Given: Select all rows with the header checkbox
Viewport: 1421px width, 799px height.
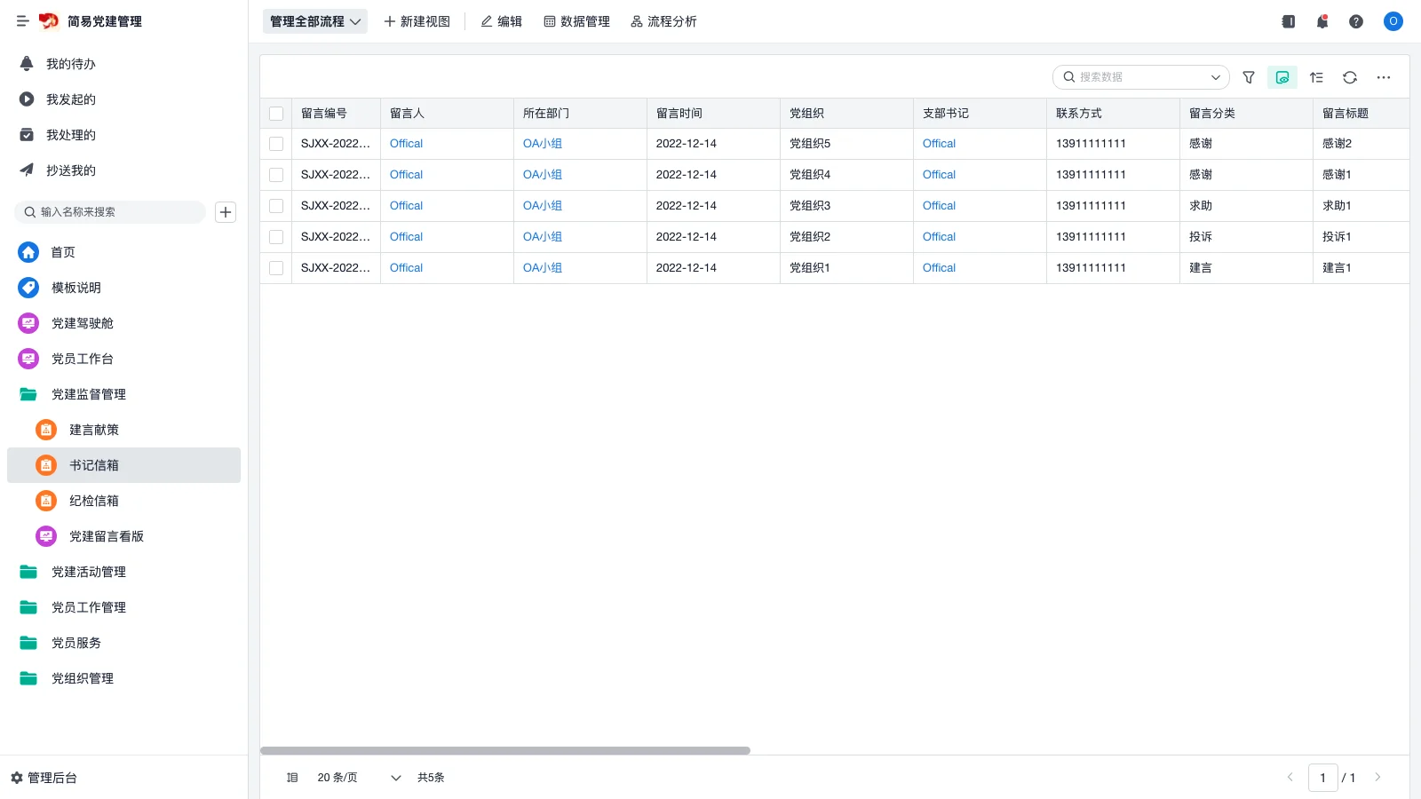Looking at the screenshot, I should 276,114.
